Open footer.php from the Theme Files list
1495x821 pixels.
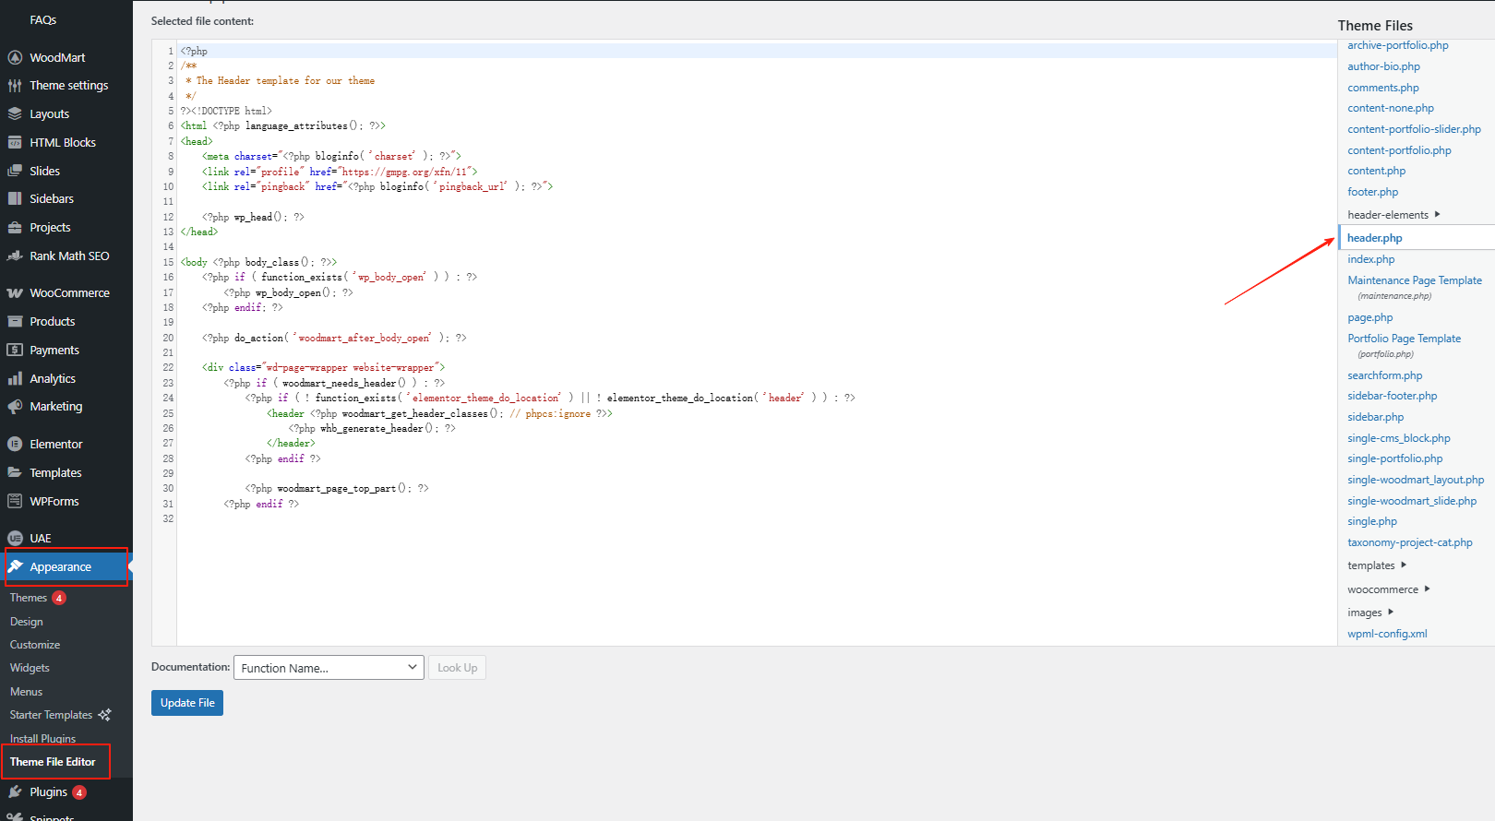coord(1372,192)
